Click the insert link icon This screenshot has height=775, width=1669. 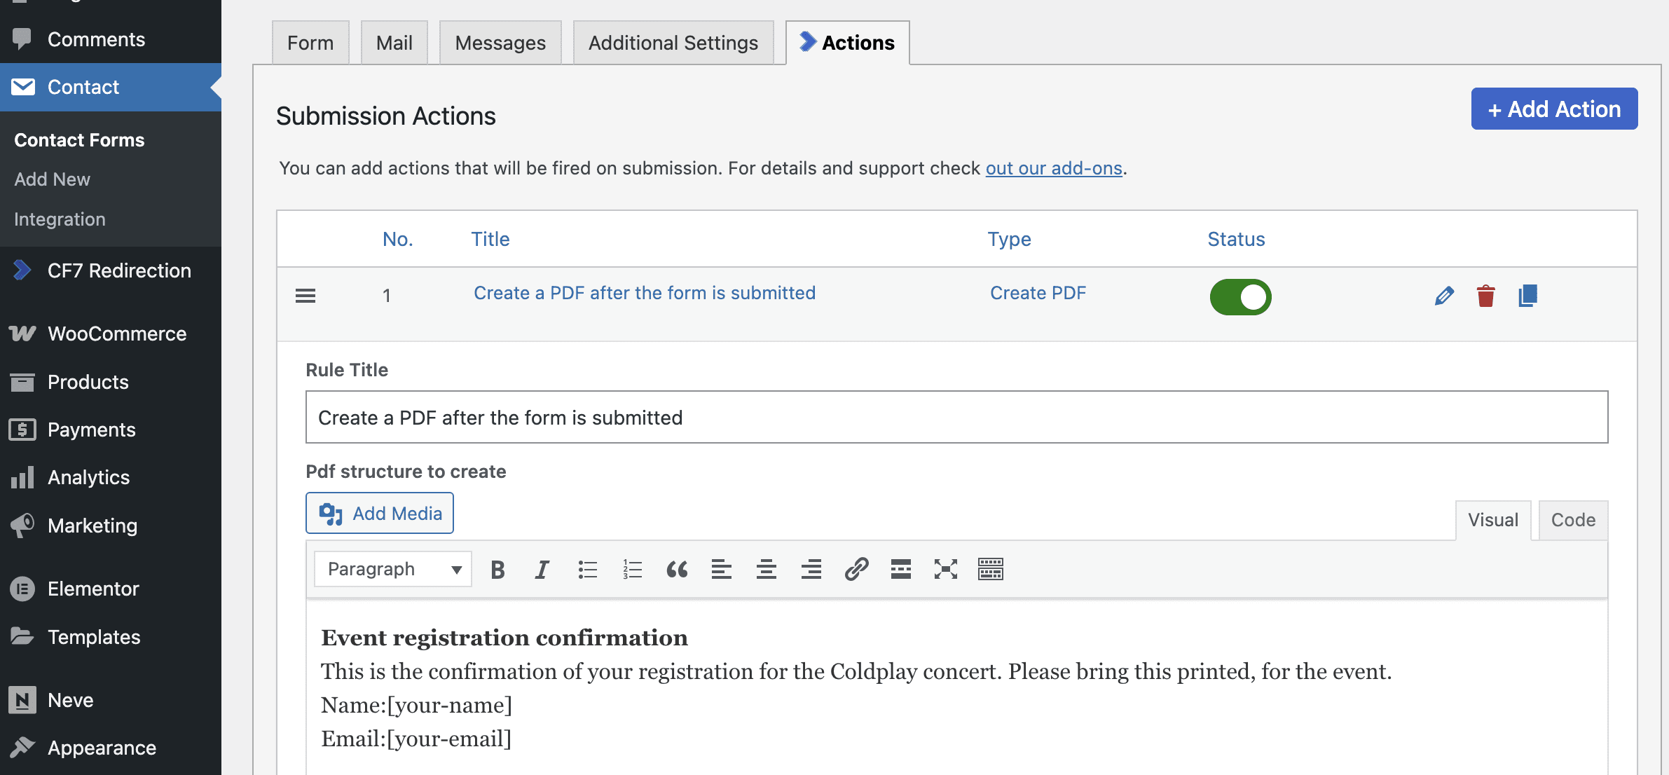856,570
